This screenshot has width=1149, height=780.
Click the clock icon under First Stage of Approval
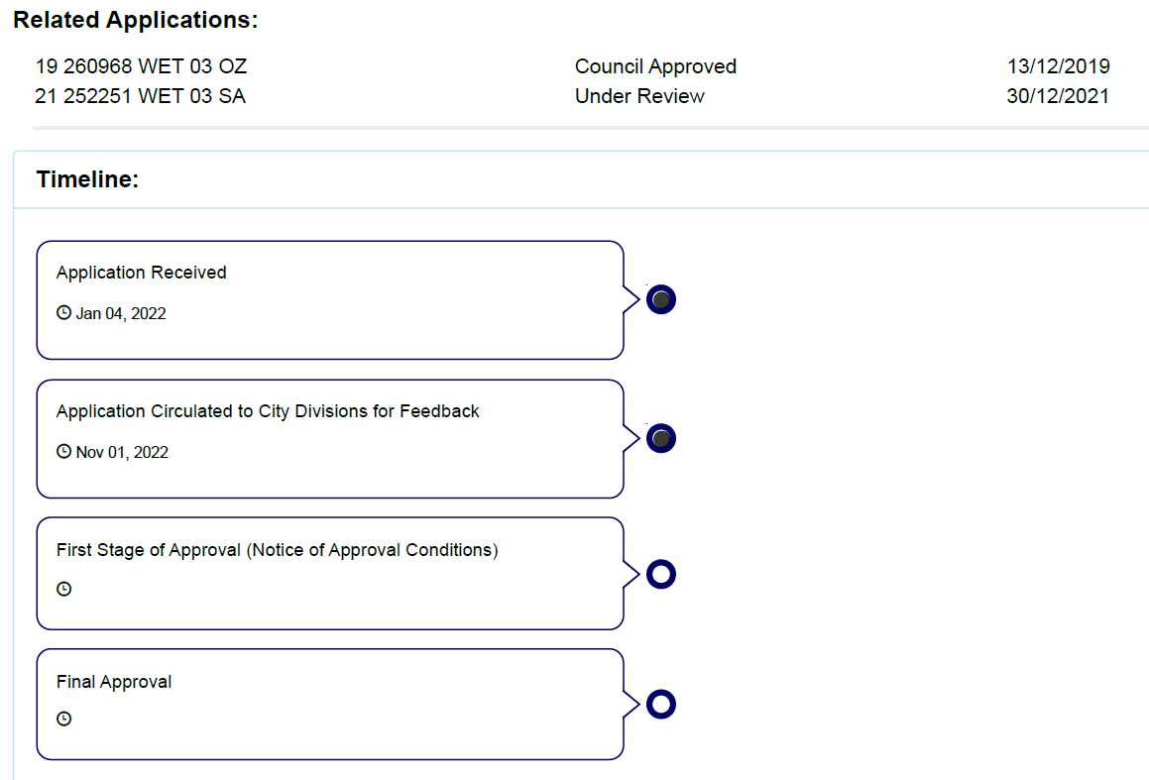[64, 589]
